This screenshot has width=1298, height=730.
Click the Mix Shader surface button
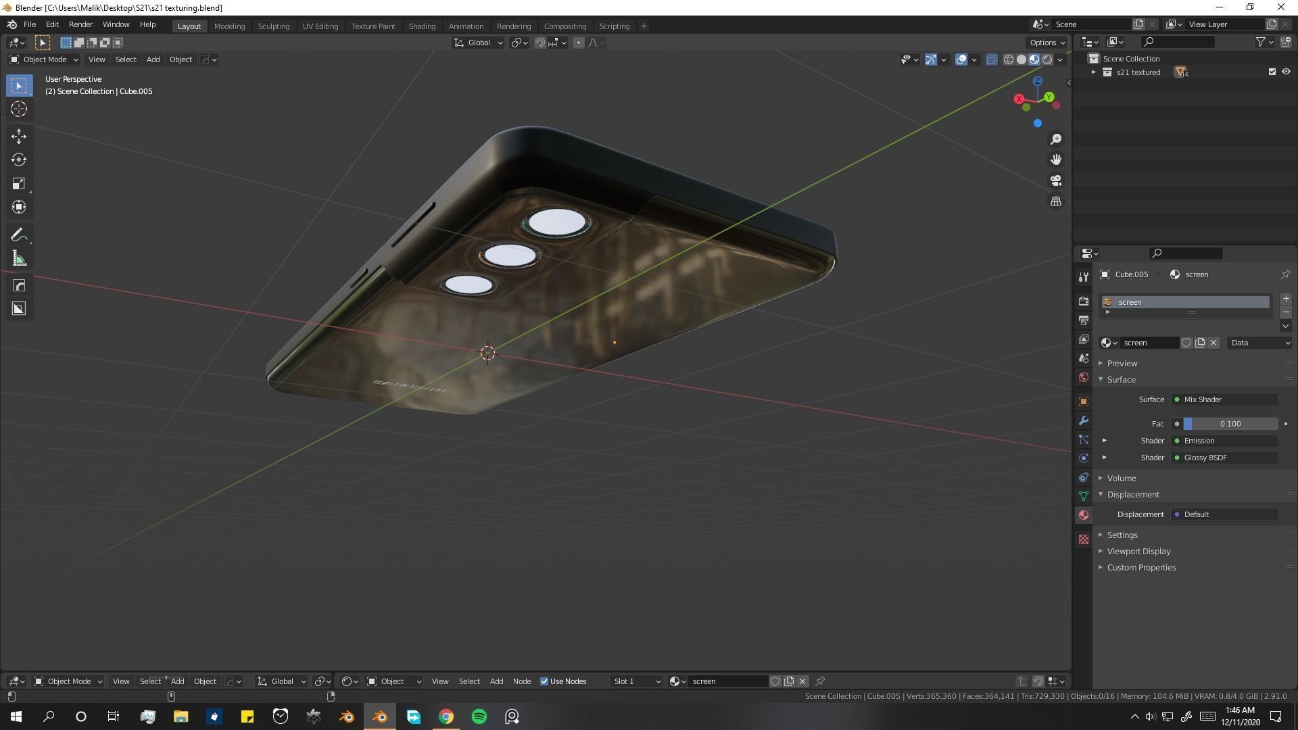point(1225,399)
